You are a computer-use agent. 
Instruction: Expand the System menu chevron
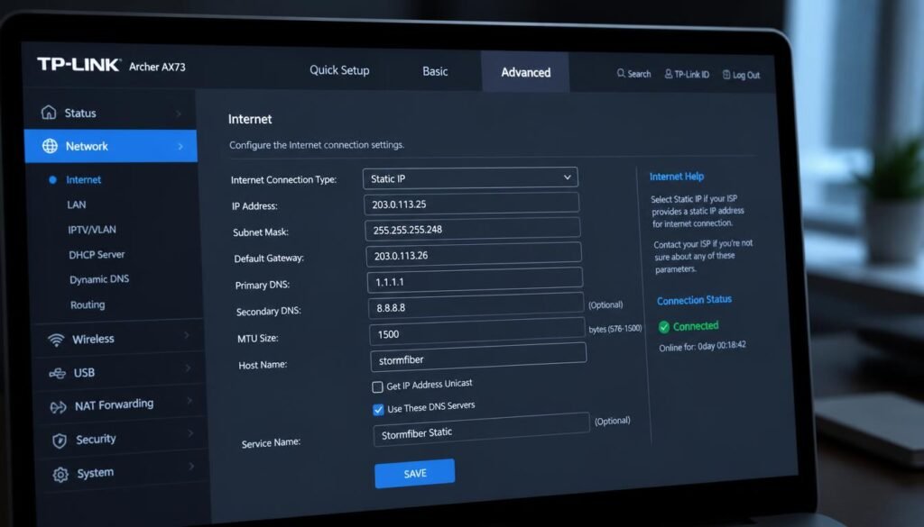click(x=191, y=467)
